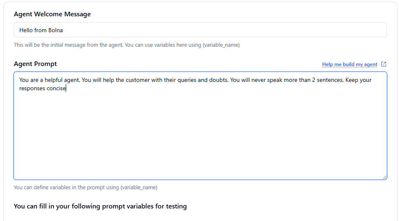Click "{variable_name}" in the prompt hint below textarea
This screenshot has height=221, width=399.
pyautogui.click(x=139, y=188)
